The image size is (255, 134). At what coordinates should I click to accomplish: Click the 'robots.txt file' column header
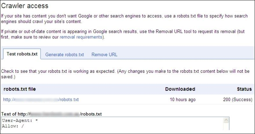(19, 89)
